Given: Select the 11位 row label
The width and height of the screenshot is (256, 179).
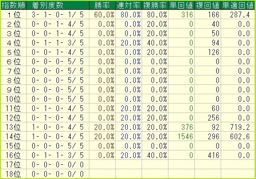Looking at the screenshot, I should tap(13, 108).
